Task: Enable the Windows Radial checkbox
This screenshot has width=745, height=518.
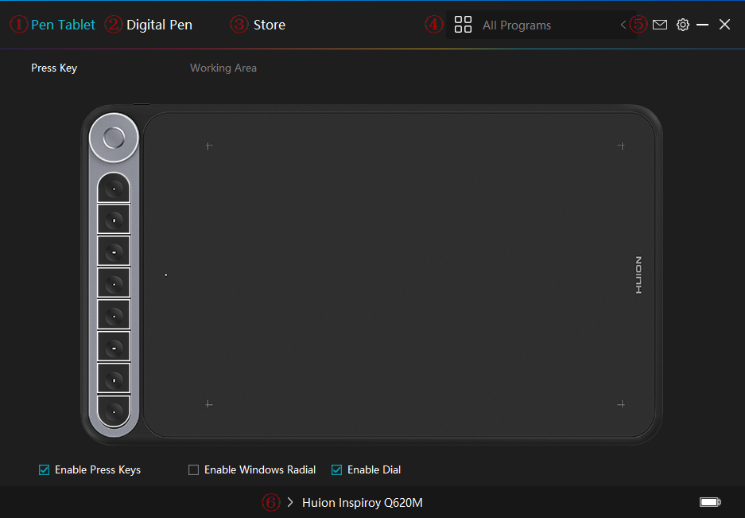Action: (194, 470)
